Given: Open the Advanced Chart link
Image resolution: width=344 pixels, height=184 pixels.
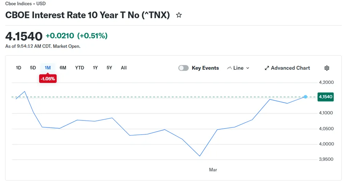Looking at the screenshot, I should 290,68.
